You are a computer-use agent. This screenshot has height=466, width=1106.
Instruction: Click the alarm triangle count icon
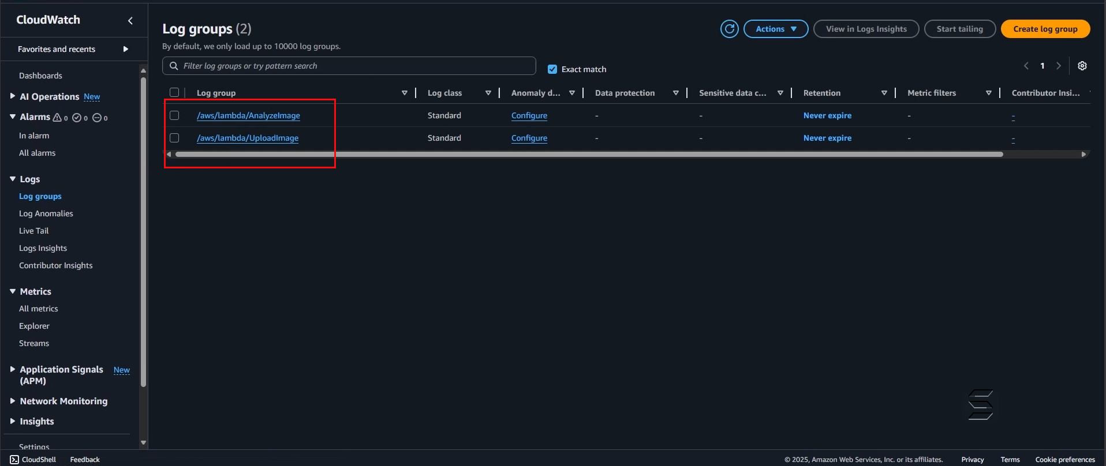(57, 117)
